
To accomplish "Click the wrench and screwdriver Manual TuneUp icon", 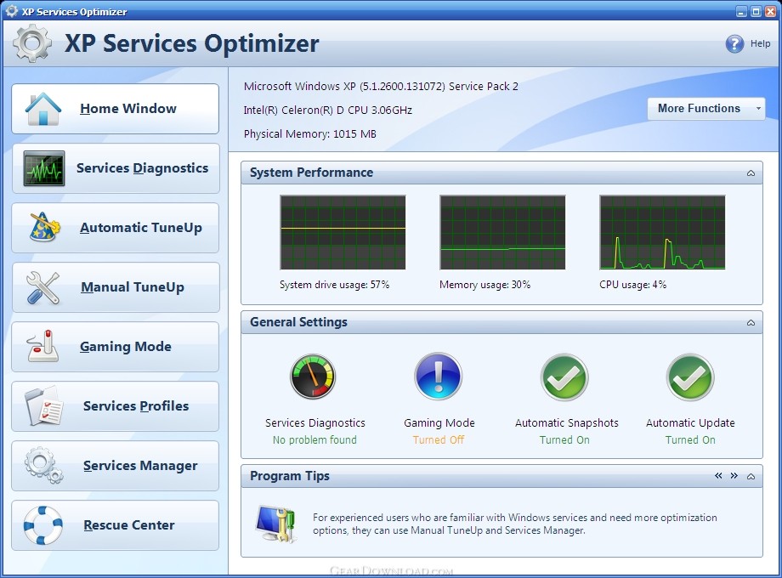I will pos(42,288).
